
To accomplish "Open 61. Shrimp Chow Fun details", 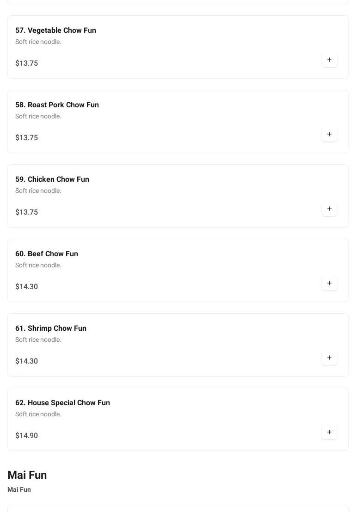I will click(x=51, y=328).
